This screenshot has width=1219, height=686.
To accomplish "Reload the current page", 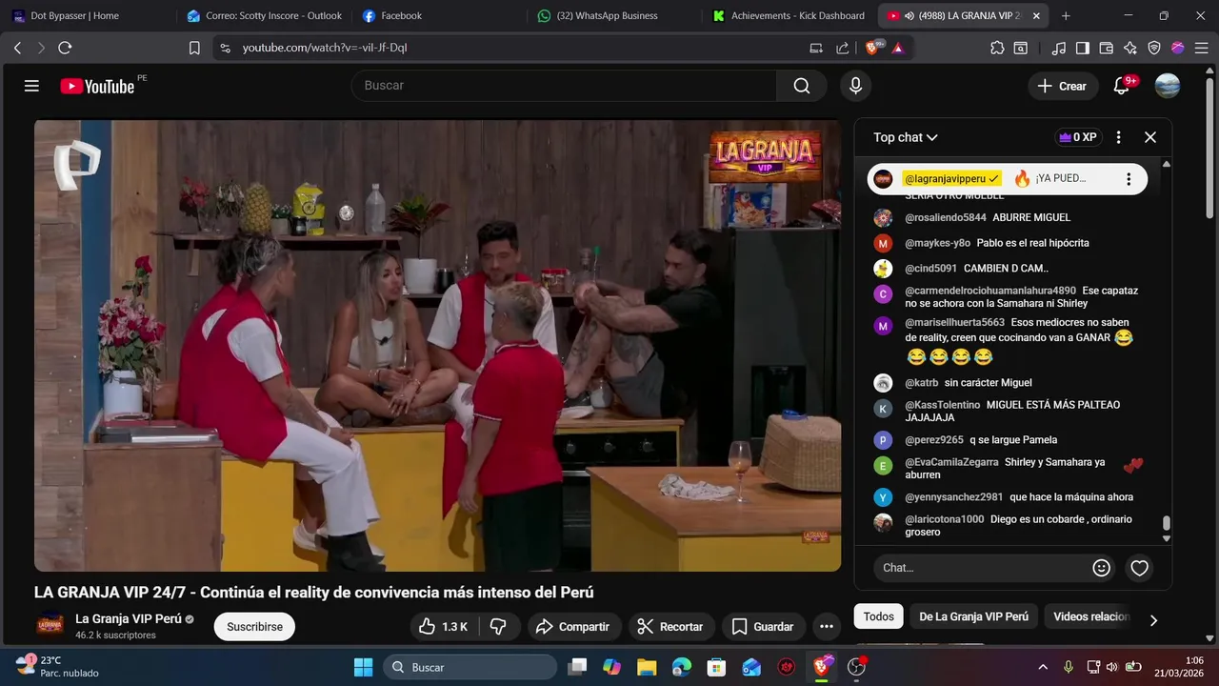I will 65,48.
